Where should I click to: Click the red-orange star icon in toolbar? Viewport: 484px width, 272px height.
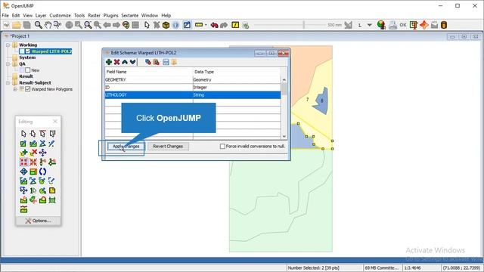tap(424, 25)
